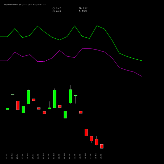Click the high value "H: 1.22"
164x164 pixels.
pyautogui.click(x=83, y=9)
